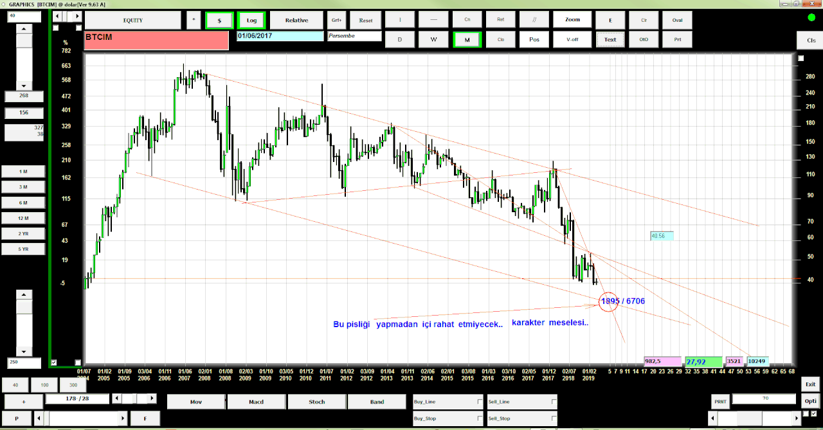Toggle the dollar ($) currency button
The width and height of the screenshot is (823, 430).
coord(219,20)
